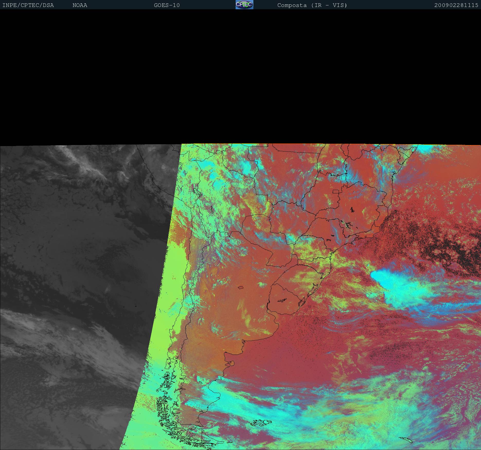
Task: Click the CPTEC logo in the header
Action: [244, 5]
